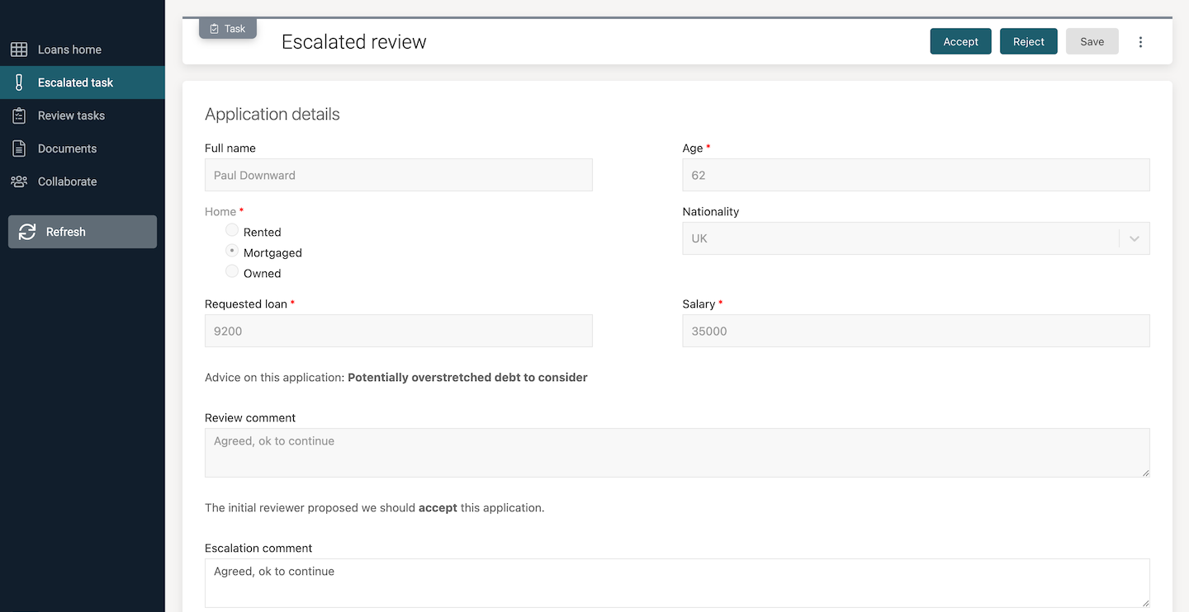The height and width of the screenshot is (612, 1189).
Task: Open the Nationality dropdown
Action: pos(916,238)
